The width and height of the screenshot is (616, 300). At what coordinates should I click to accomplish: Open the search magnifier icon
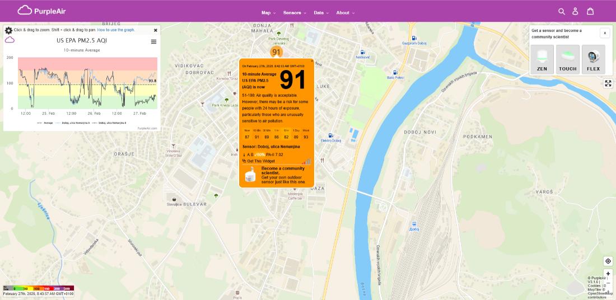click(x=561, y=11)
